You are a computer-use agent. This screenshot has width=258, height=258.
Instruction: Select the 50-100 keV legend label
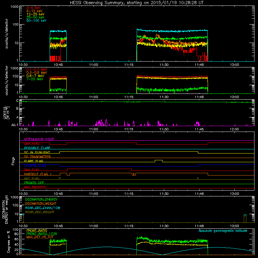36,21
